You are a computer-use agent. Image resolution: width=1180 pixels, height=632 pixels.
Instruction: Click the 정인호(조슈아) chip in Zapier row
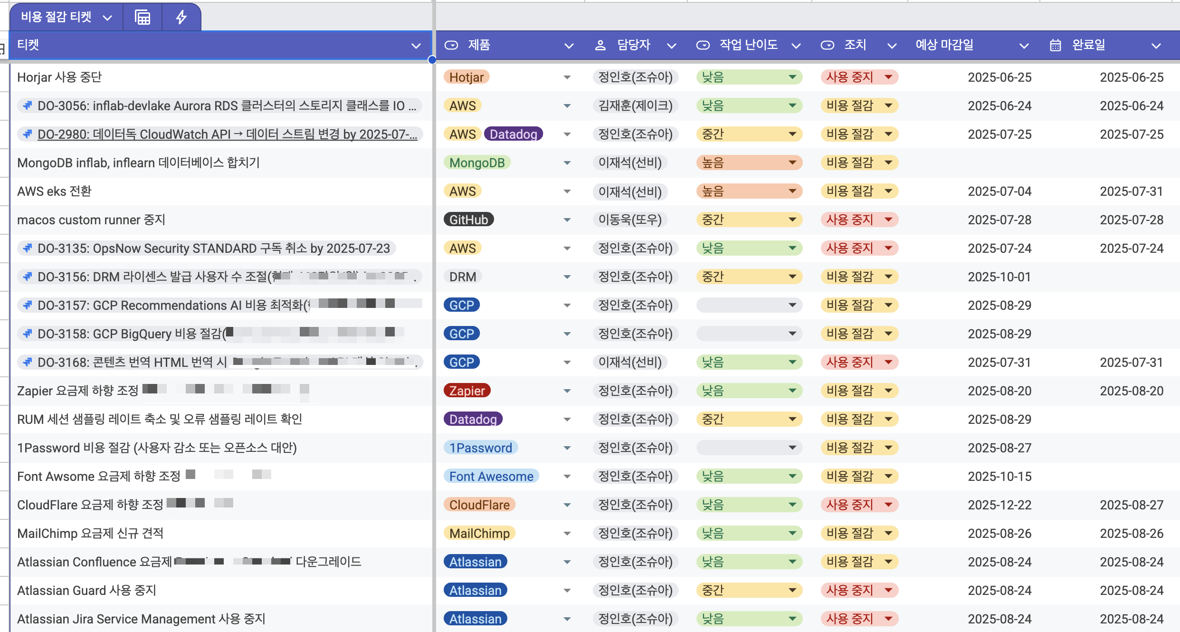pos(635,391)
